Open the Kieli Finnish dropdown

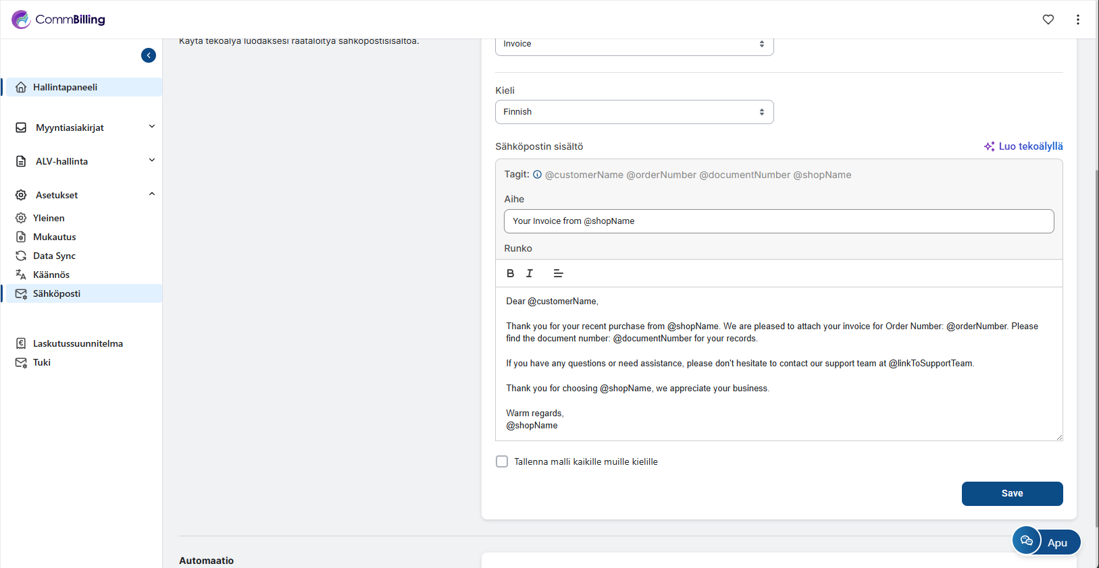(x=634, y=112)
